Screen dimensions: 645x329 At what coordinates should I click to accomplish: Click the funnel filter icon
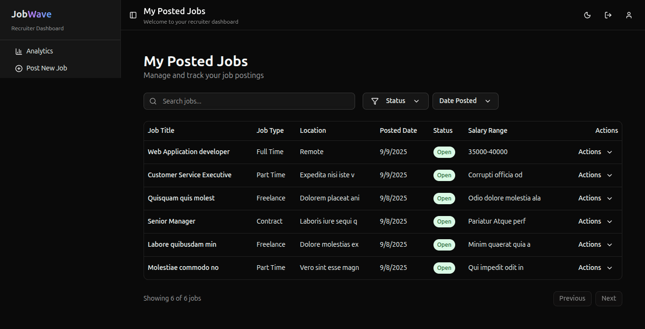tap(375, 101)
